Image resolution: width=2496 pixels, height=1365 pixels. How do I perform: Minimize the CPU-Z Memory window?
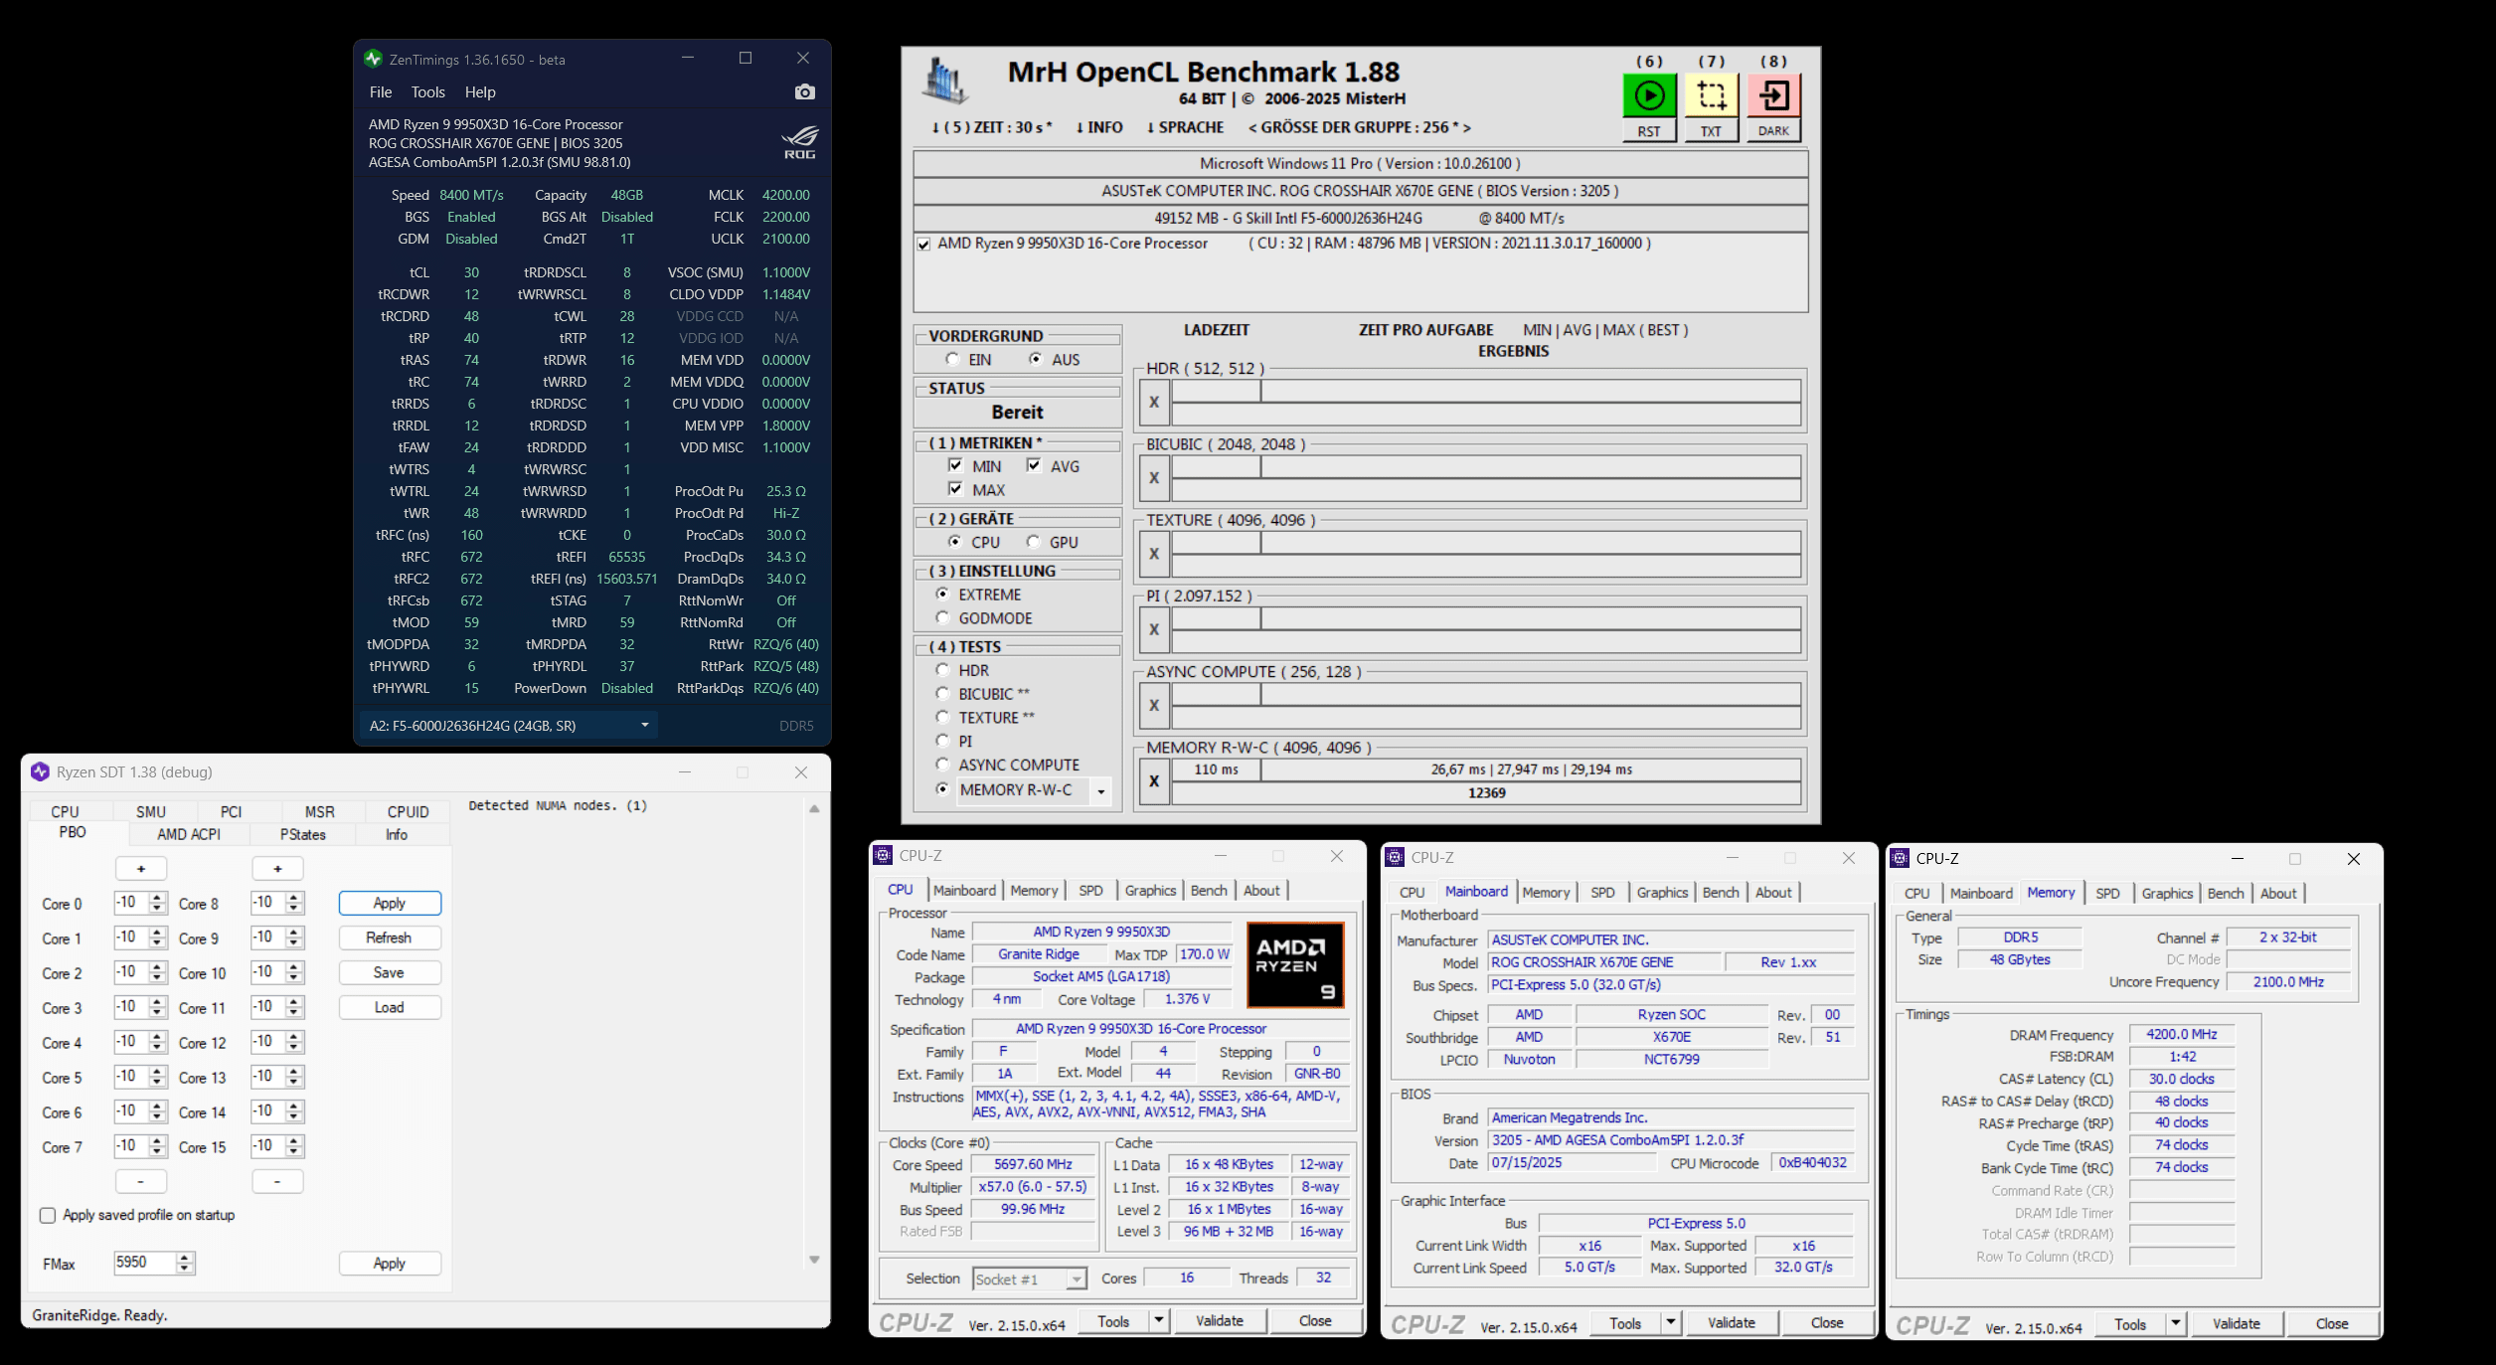(2237, 858)
